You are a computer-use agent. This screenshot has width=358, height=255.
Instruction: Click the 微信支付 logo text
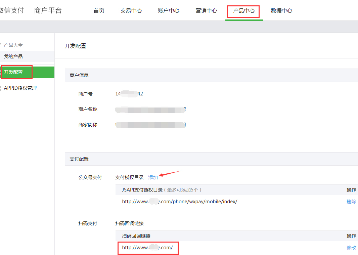pos(12,10)
